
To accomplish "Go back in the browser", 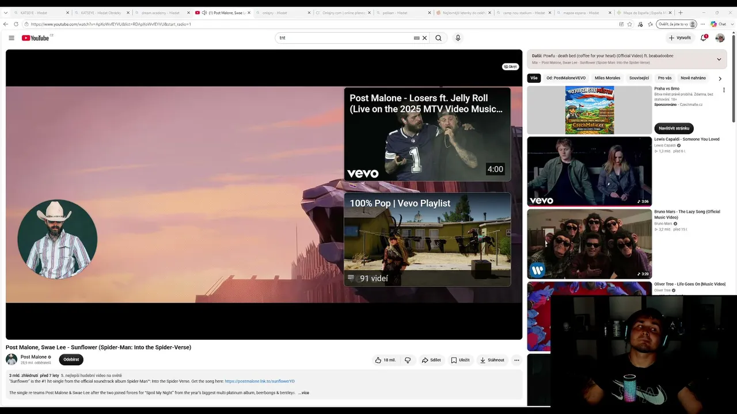I will [x=6, y=24].
